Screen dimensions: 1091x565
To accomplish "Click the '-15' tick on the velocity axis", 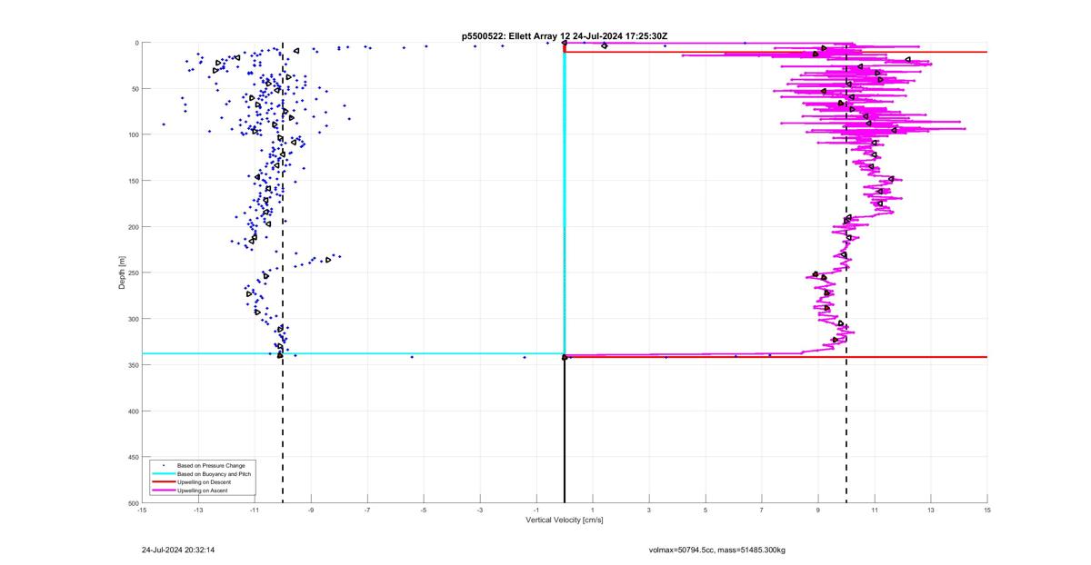I will point(142,510).
